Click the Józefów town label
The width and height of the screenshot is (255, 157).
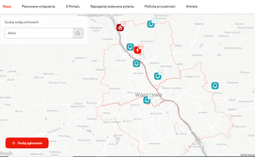(222, 144)
